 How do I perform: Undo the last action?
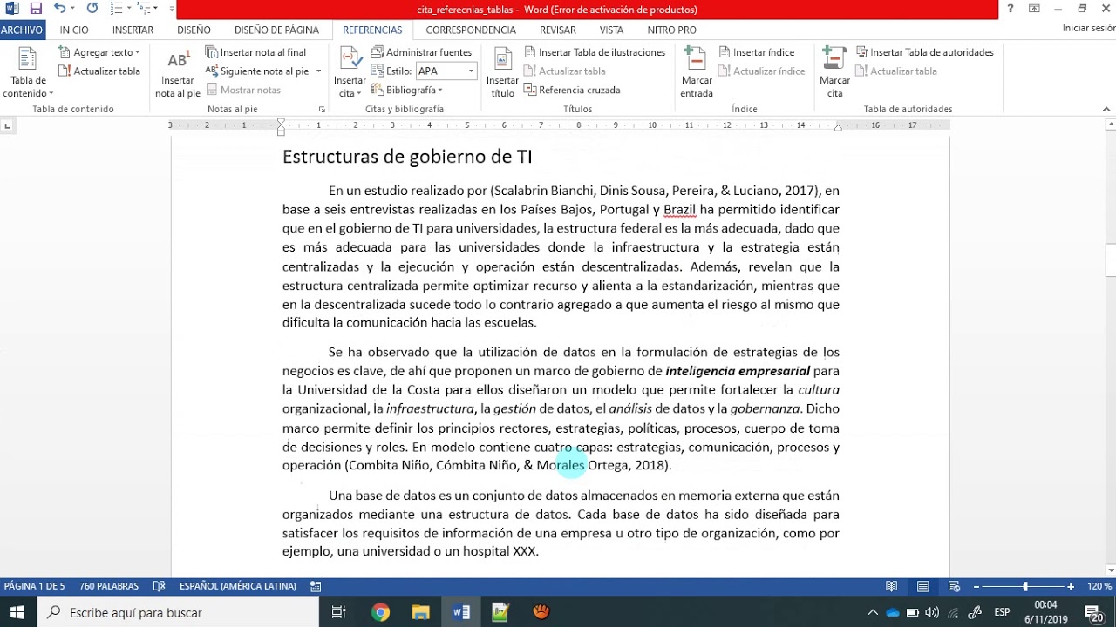pos(59,9)
